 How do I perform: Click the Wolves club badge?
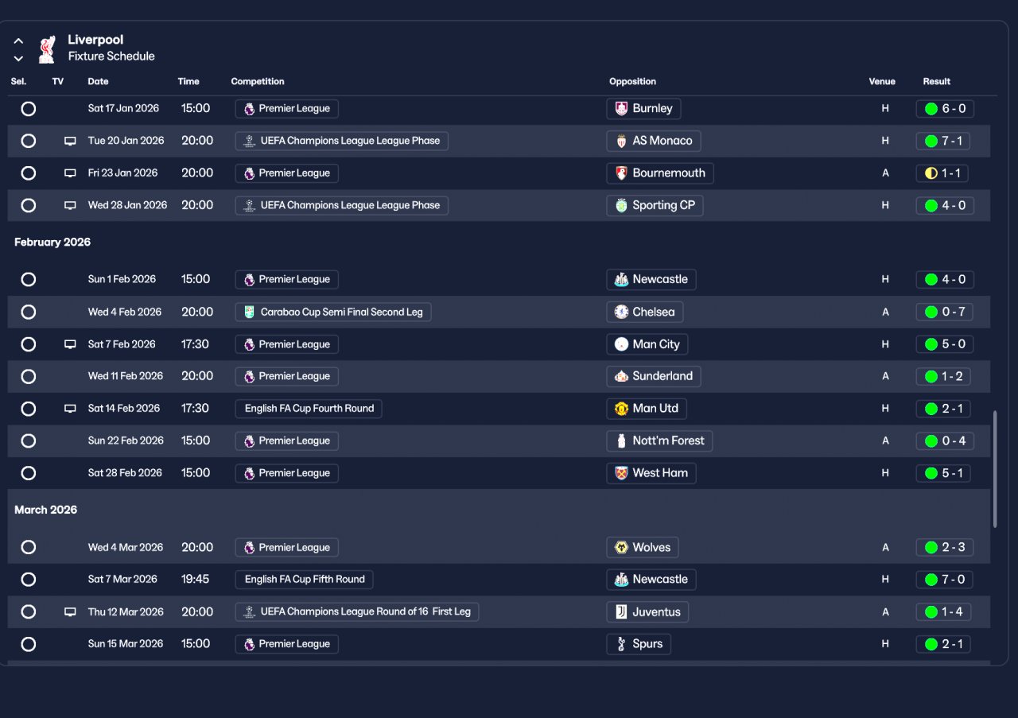coord(622,548)
